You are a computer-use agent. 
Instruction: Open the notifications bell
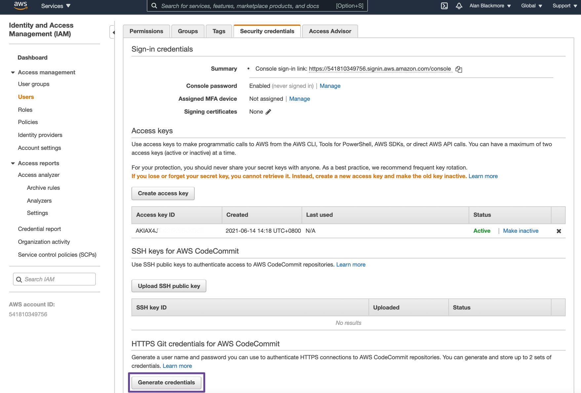pyautogui.click(x=459, y=6)
